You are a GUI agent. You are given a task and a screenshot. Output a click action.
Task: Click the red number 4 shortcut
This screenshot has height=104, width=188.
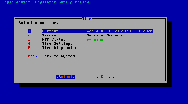(x=29, y=44)
